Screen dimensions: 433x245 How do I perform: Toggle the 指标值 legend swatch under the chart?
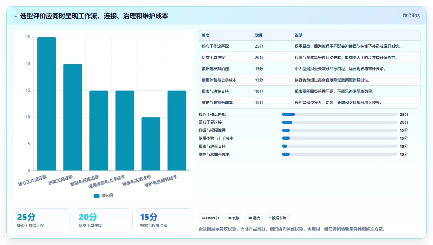coord(97,195)
